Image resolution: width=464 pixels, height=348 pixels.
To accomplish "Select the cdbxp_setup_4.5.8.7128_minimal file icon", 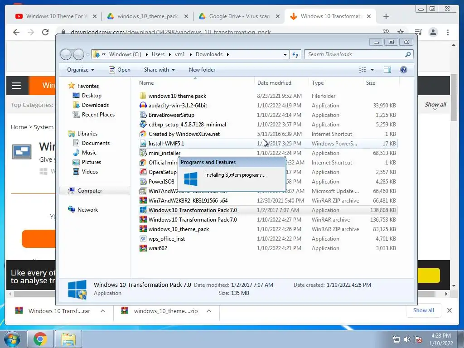I will point(143,124).
